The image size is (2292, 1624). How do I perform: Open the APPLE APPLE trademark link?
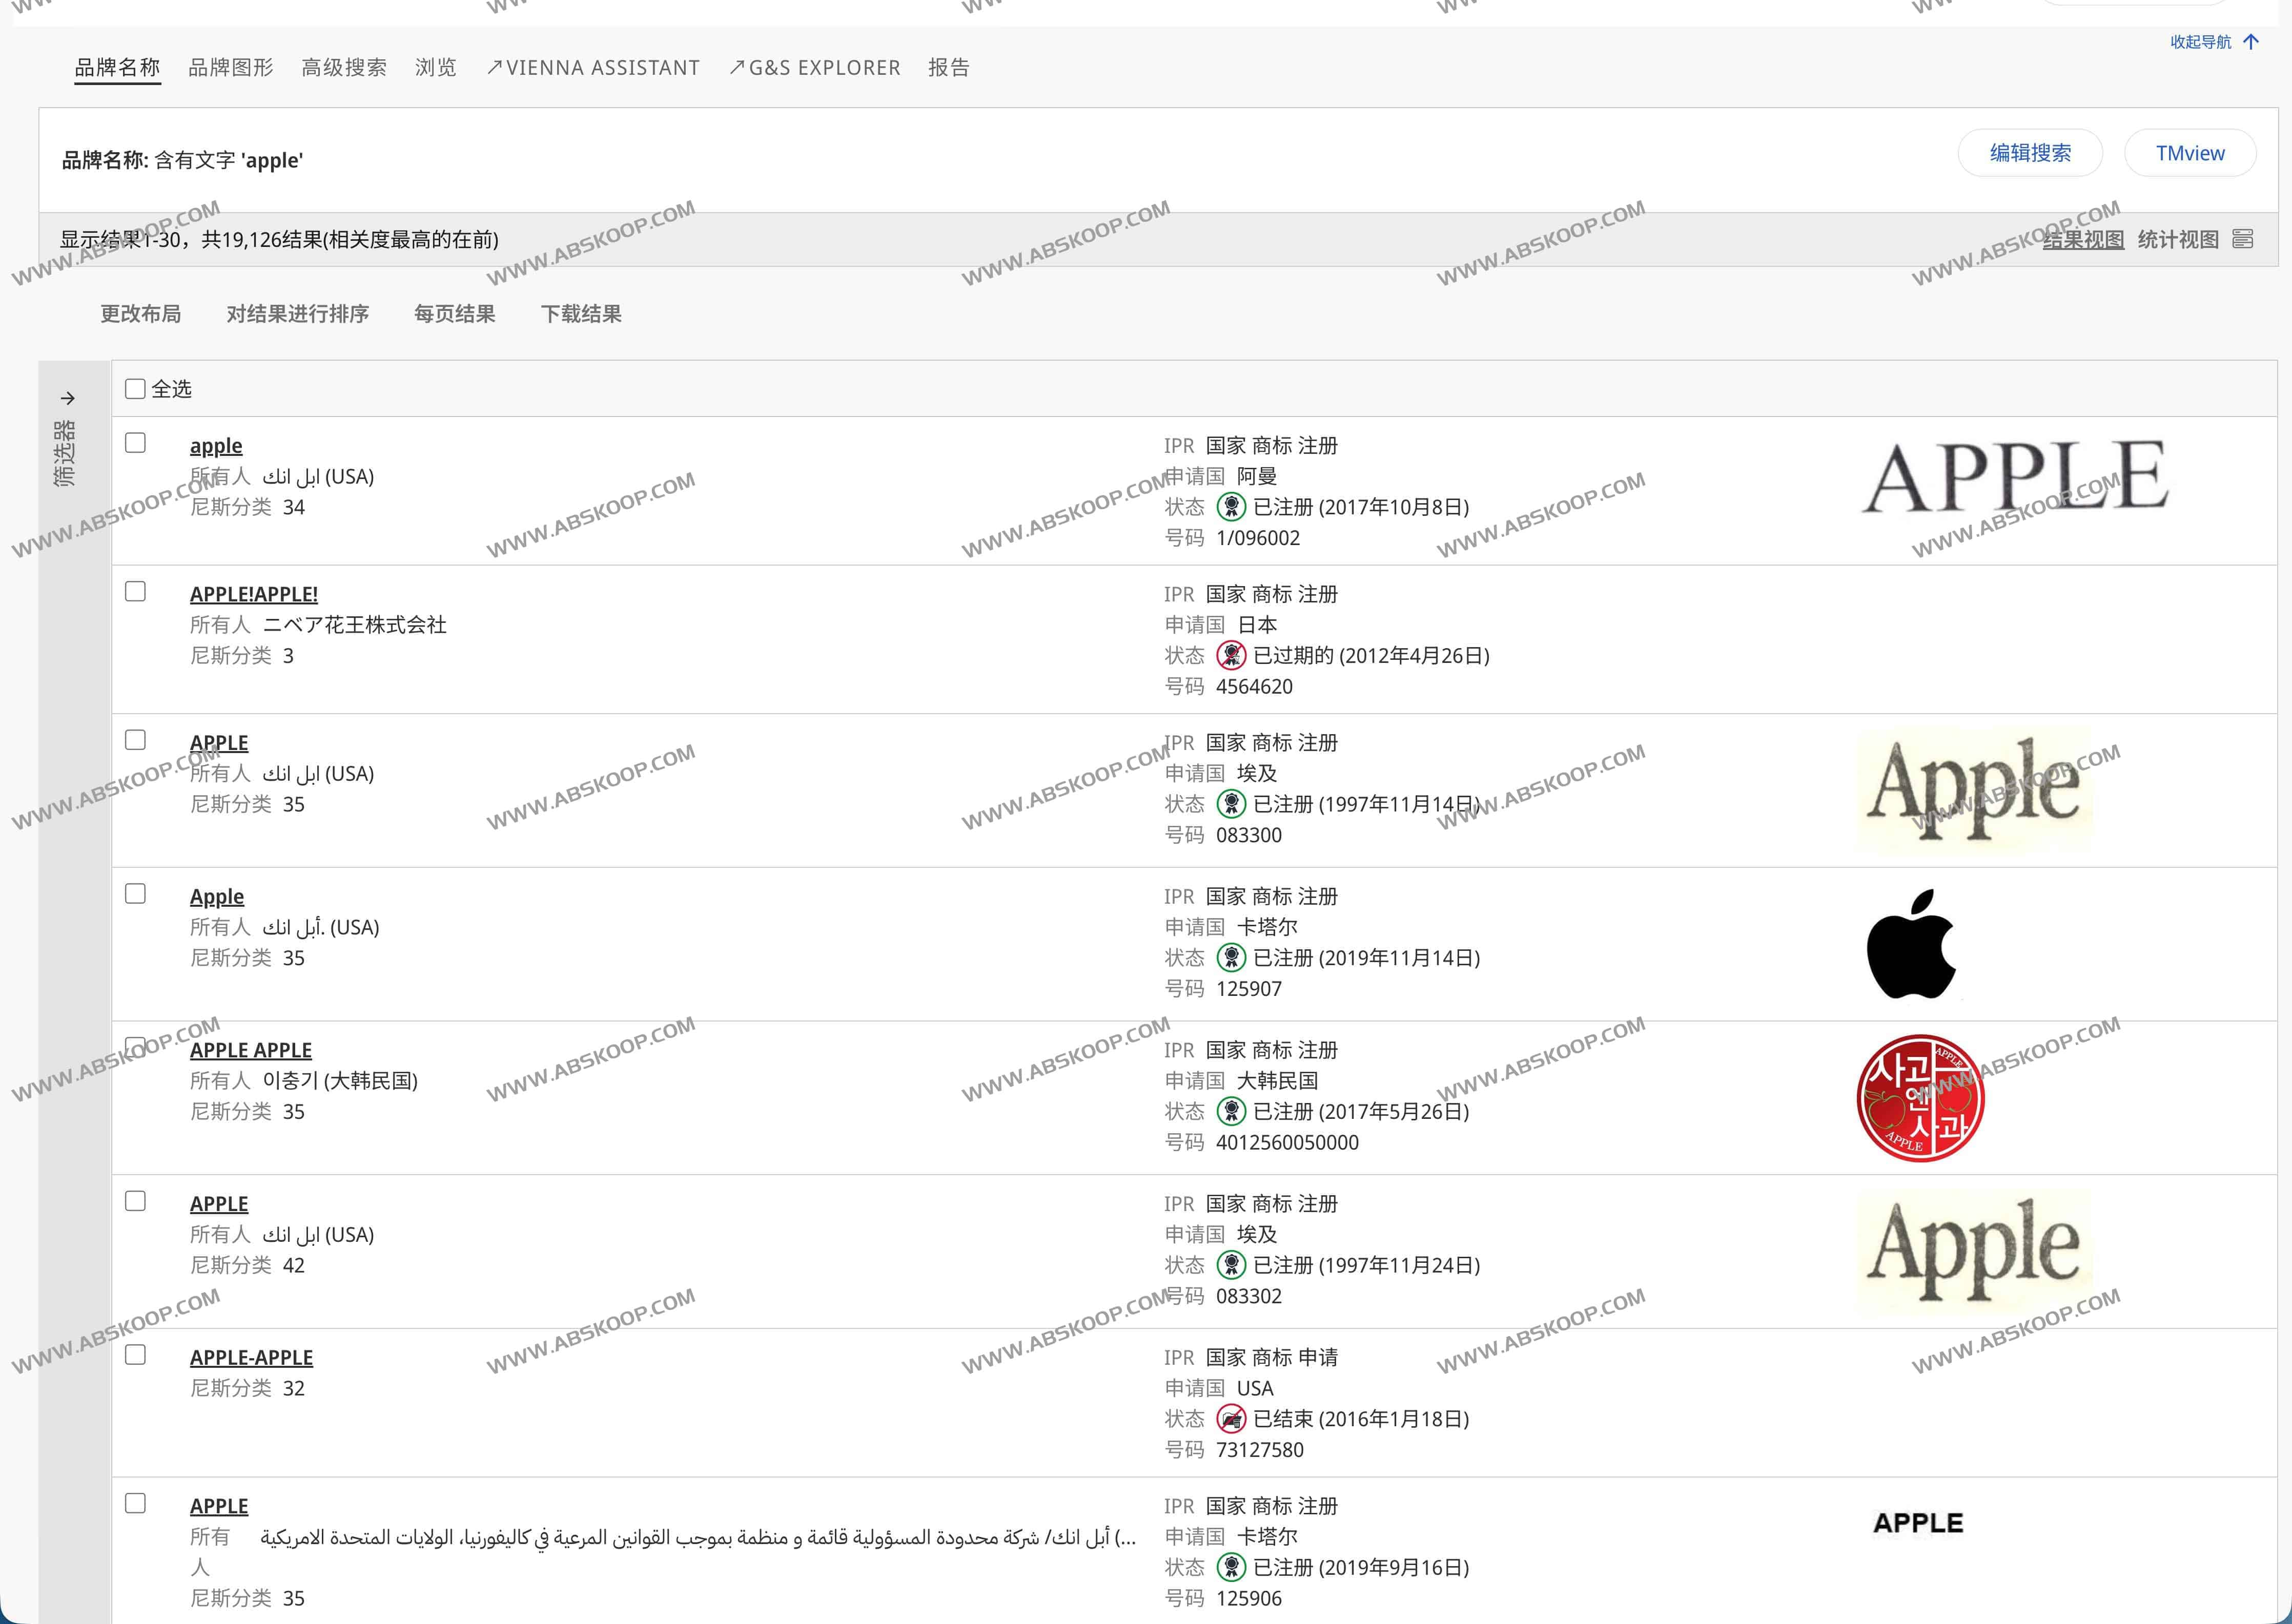click(250, 1050)
